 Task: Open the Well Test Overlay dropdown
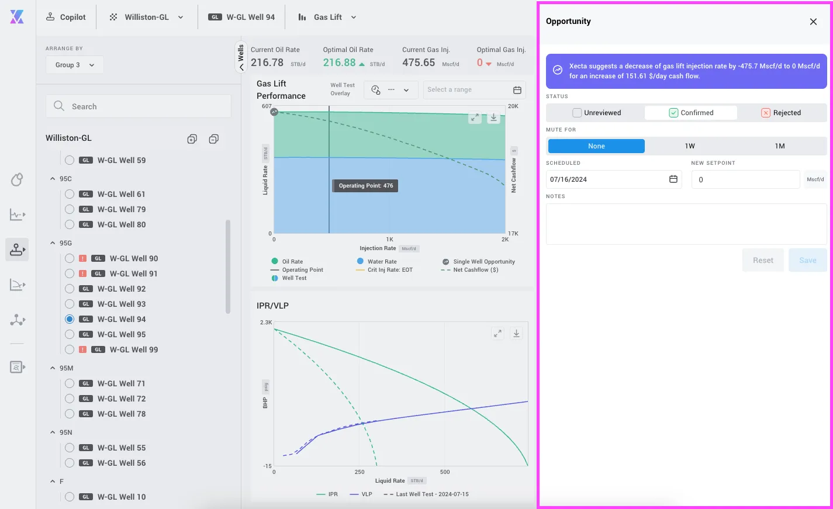pyautogui.click(x=391, y=90)
